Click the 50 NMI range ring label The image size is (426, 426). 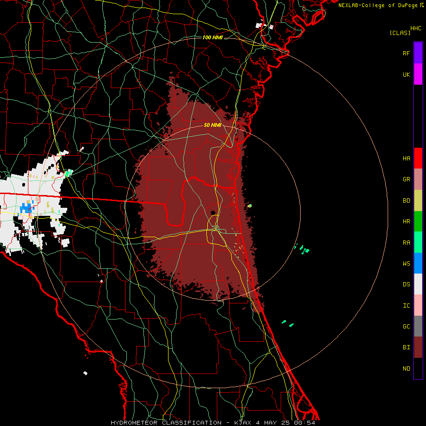point(213,125)
